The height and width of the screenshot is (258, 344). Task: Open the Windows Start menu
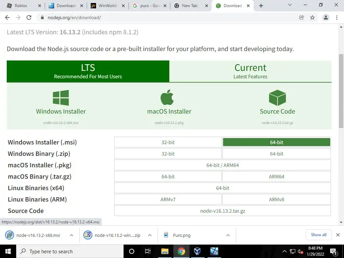[x=8, y=251]
